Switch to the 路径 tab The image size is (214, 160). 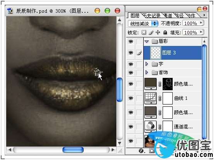point(180,16)
